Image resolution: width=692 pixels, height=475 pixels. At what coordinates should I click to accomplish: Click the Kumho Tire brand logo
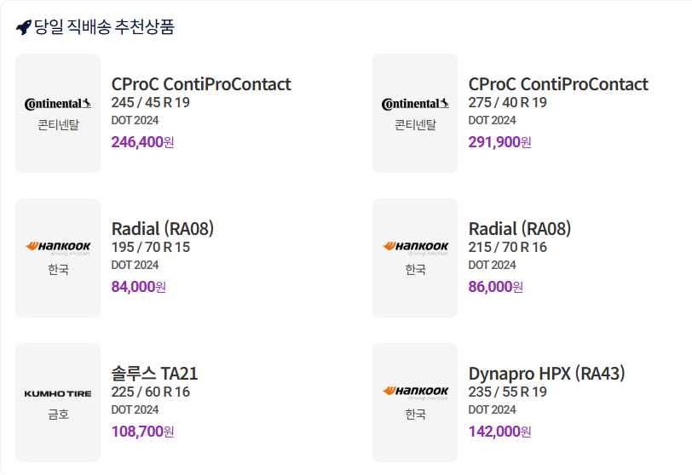58,393
